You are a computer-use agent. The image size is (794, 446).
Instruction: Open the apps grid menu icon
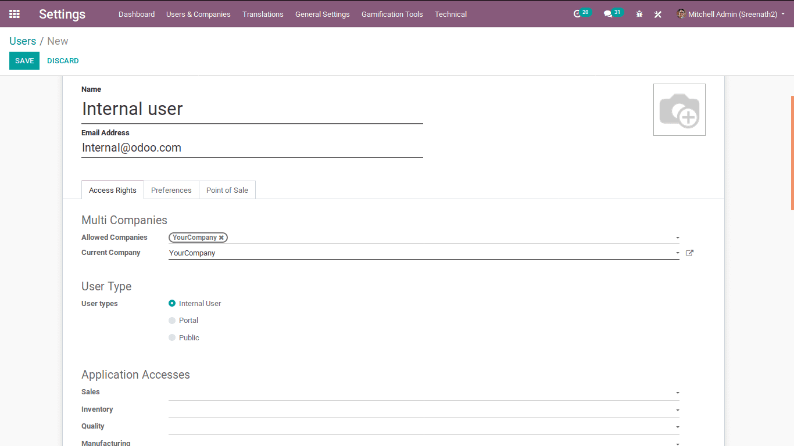click(15, 14)
